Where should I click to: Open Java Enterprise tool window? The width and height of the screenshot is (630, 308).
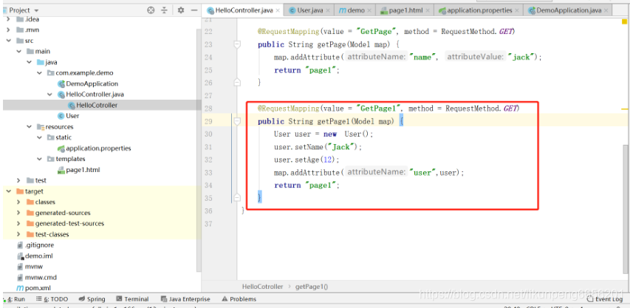point(185,298)
